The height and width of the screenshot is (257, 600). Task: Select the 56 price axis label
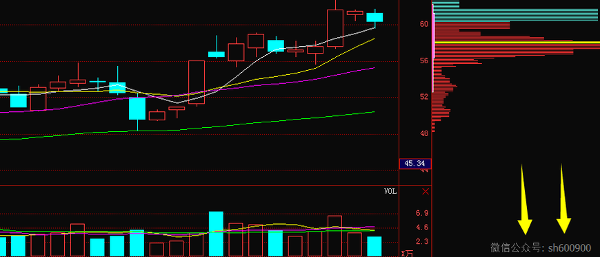pyautogui.click(x=423, y=60)
